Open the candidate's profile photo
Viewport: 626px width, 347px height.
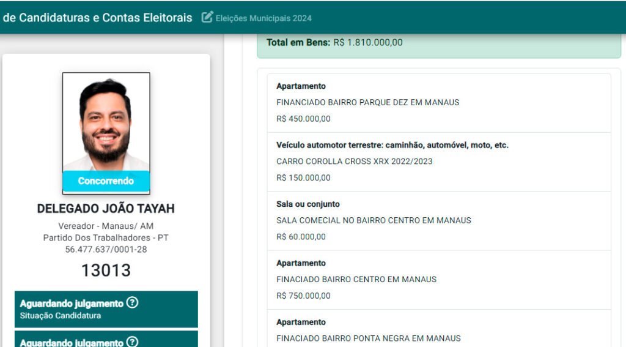(x=106, y=122)
